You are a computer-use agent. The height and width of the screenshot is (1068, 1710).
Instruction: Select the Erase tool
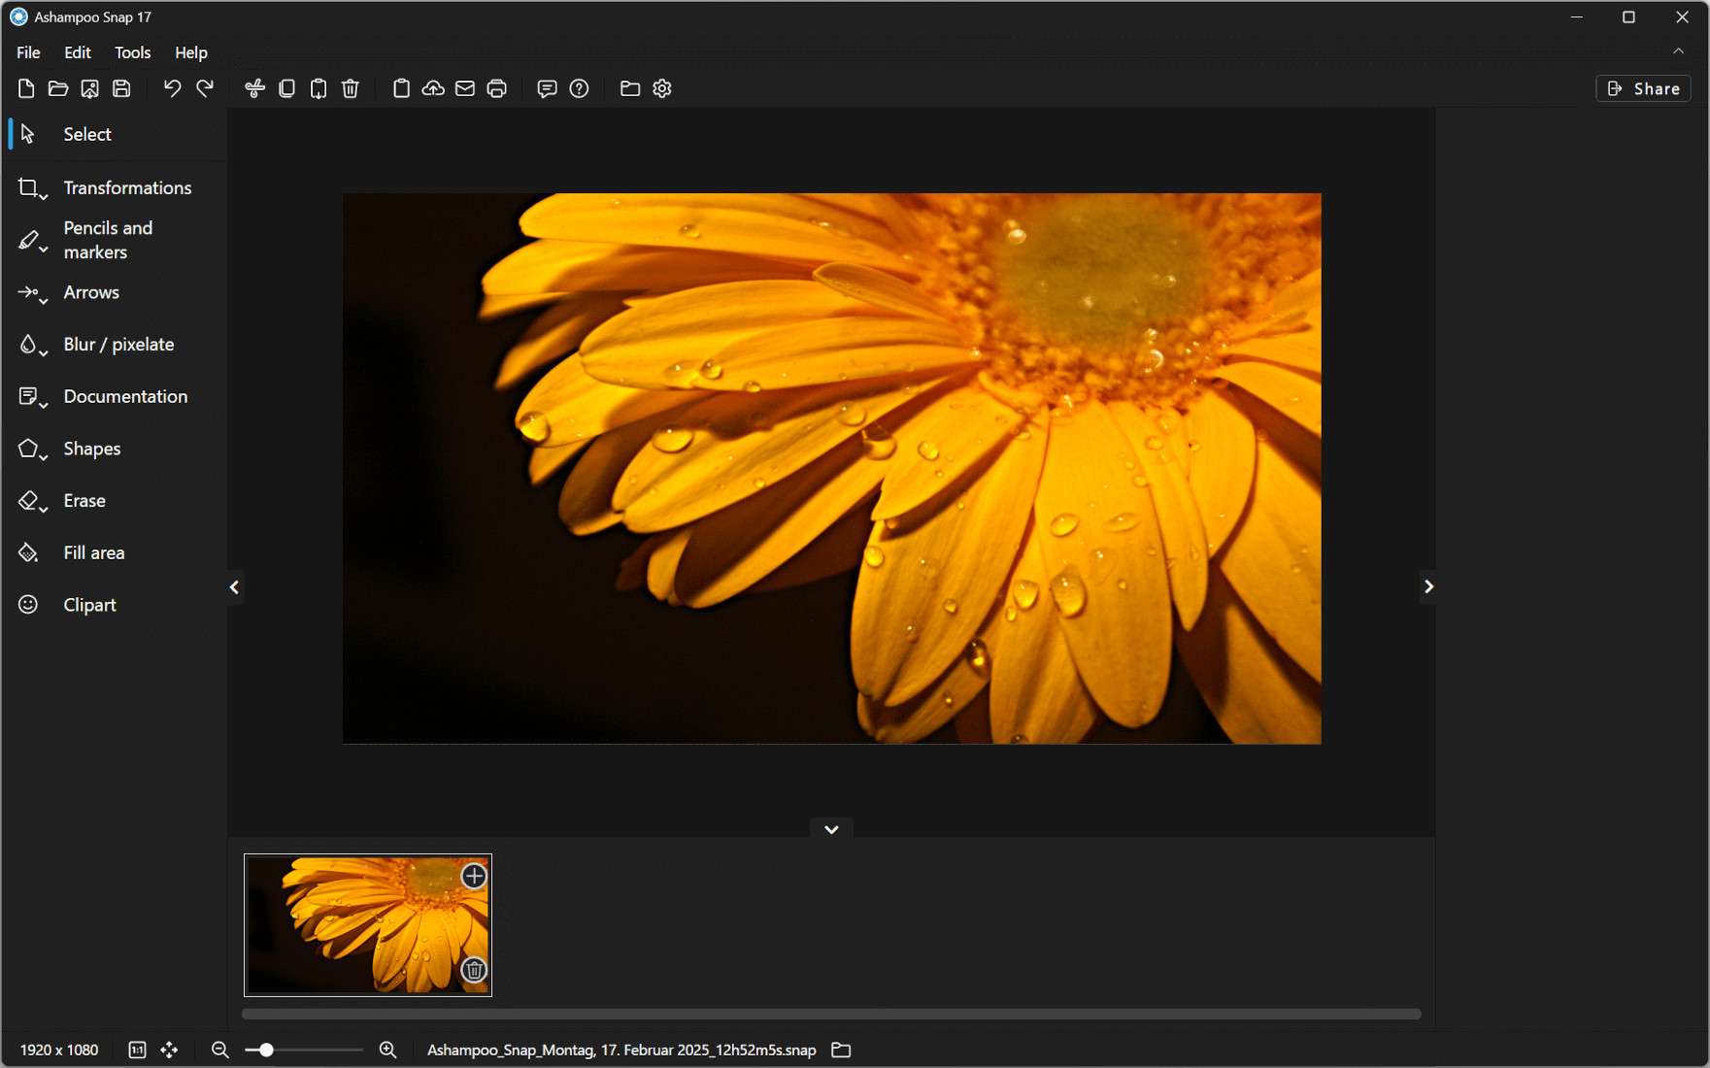[x=84, y=500]
